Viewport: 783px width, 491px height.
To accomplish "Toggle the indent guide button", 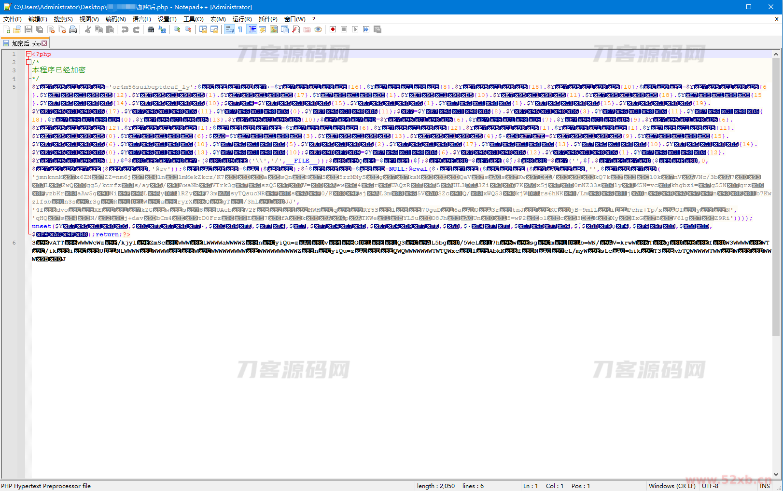I will (252, 29).
